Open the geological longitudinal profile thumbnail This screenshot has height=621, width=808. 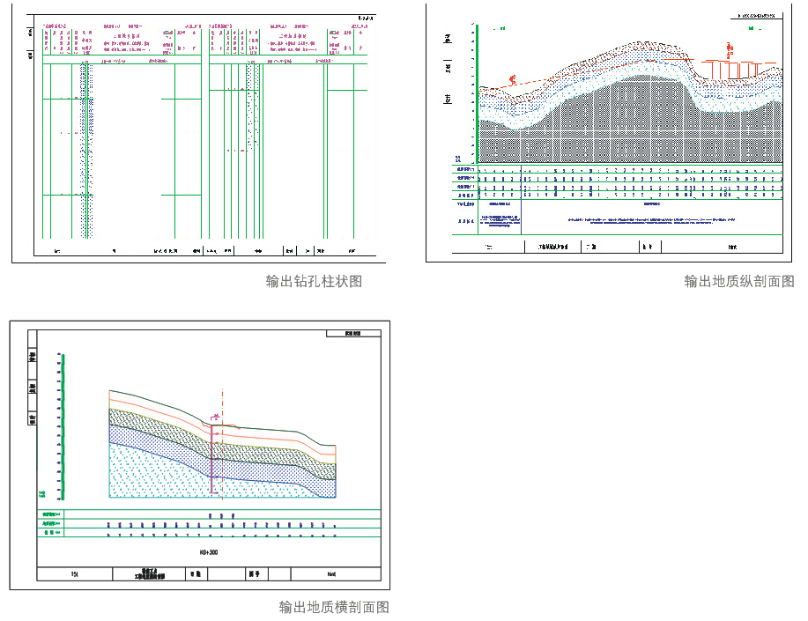[614, 132]
